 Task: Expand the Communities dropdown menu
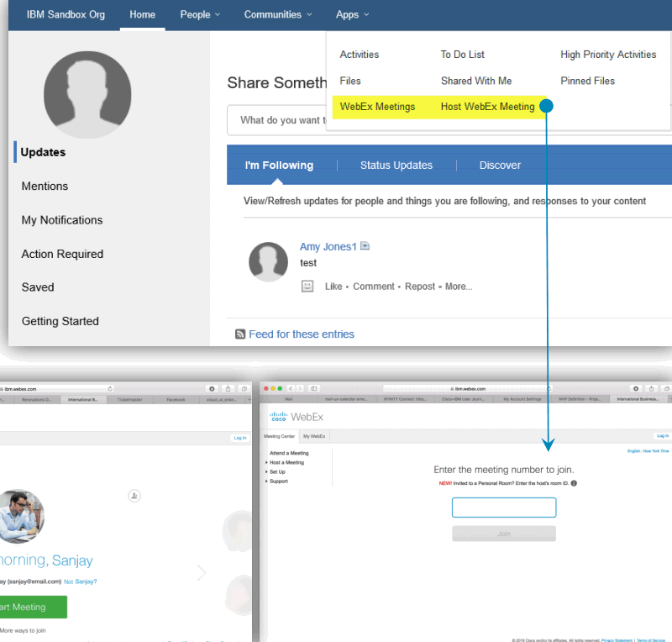pyautogui.click(x=278, y=14)
